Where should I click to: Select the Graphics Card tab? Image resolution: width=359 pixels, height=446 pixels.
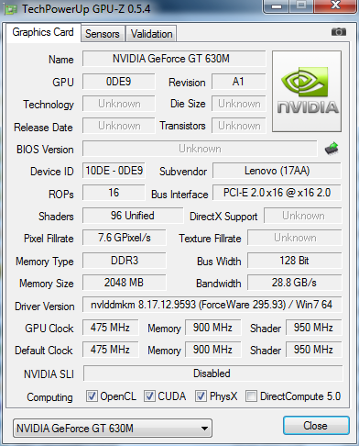(x=43, y=32)
